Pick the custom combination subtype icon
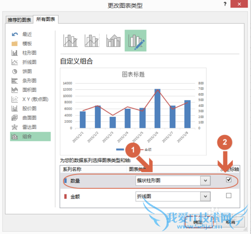The height and width of the screenshot is (234, 251). click(x=136, y=41)
